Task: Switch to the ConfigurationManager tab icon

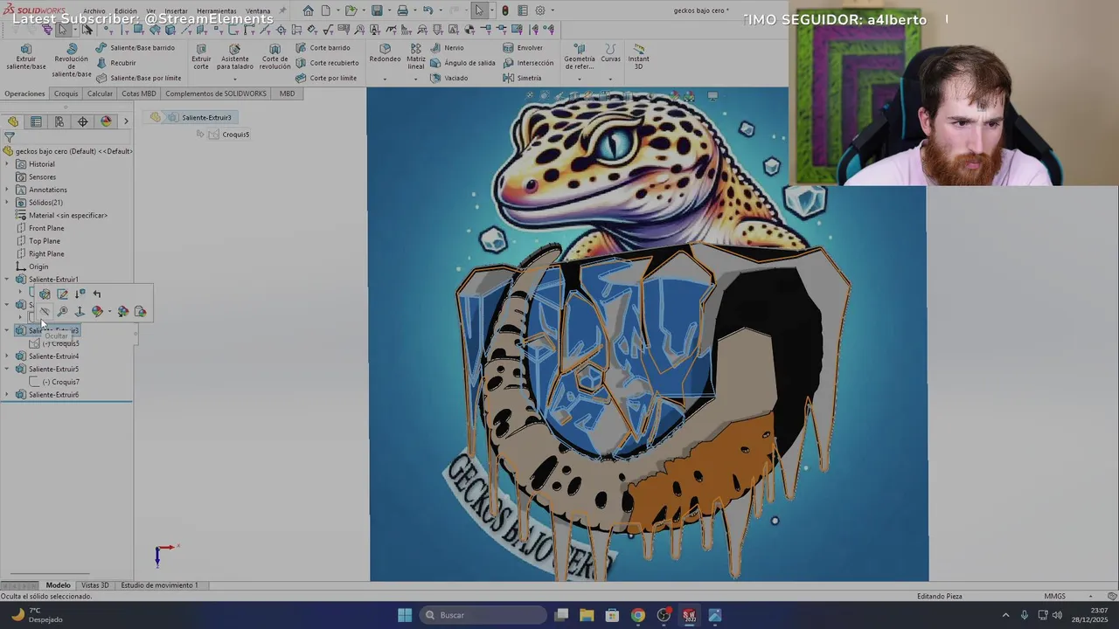Action: [x=59, y=121]
